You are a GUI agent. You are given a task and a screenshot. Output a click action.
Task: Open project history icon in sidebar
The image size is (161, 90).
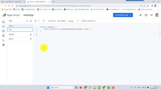(4, 31)
